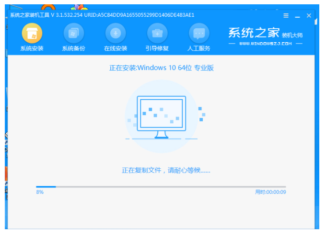Click the 8% progress percentage label
The width and height of the screenshot is (326, 235).
40,192
